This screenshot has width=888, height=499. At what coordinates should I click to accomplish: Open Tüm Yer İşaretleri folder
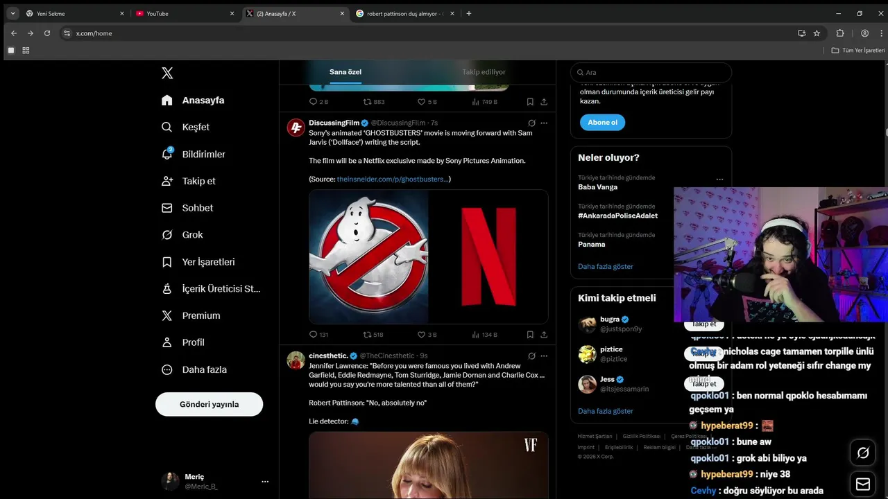coord(858,51)
